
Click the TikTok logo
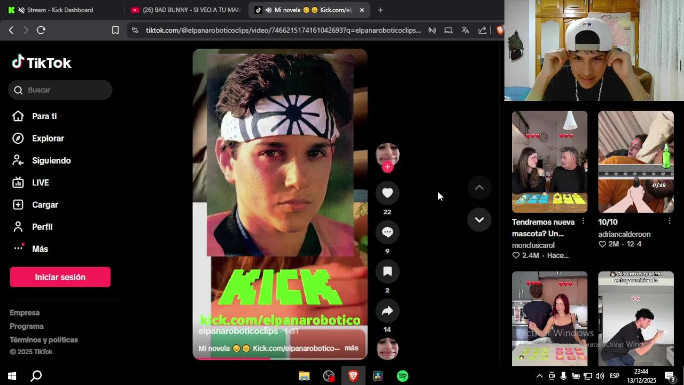pyautogui.click(x=42, y=63)
